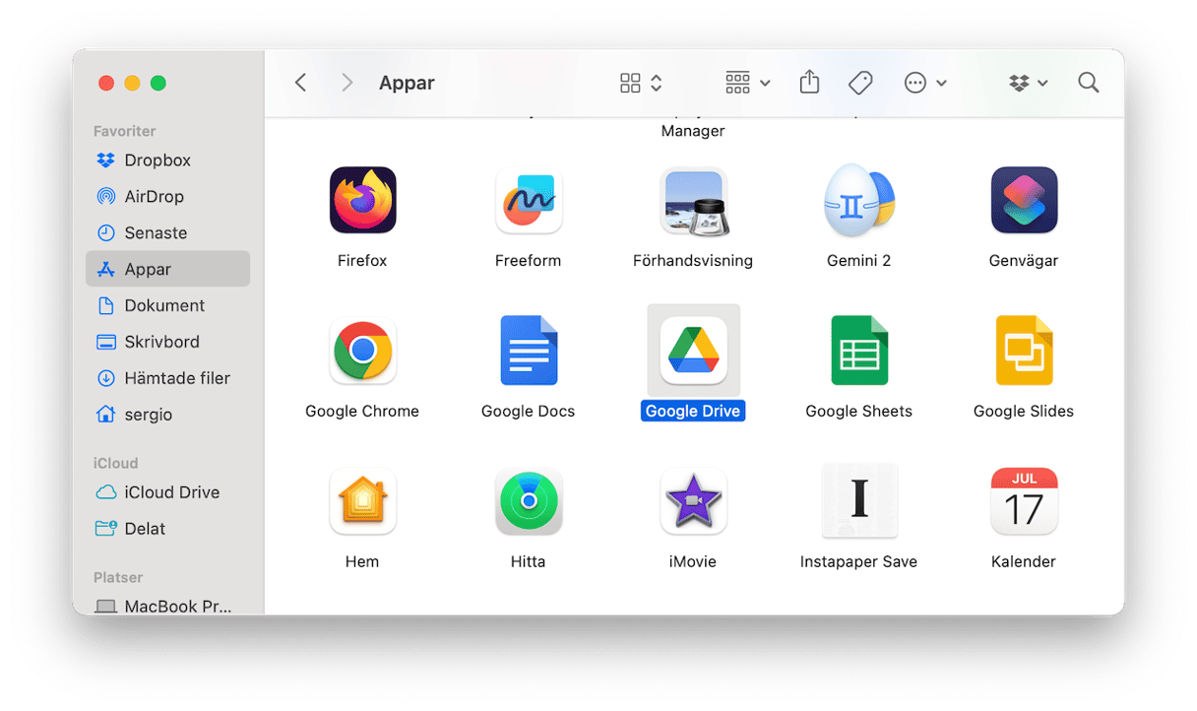Go back with the left arrow
The image size is (1197, 711).
[301, 83]
